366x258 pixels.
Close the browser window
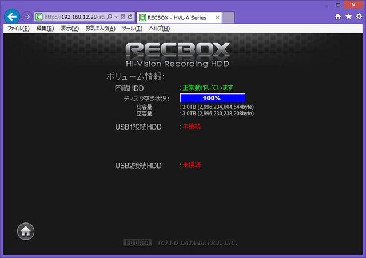coord(353,5)
